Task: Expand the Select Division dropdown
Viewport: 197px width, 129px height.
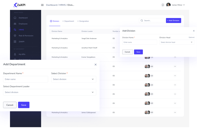Action: point(74,79)
